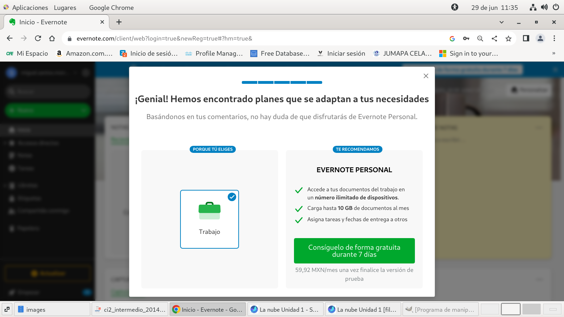Viewport: 564px width, 317px height.
Task: Click the Chrome reload page icon
Action: point(38,38)
